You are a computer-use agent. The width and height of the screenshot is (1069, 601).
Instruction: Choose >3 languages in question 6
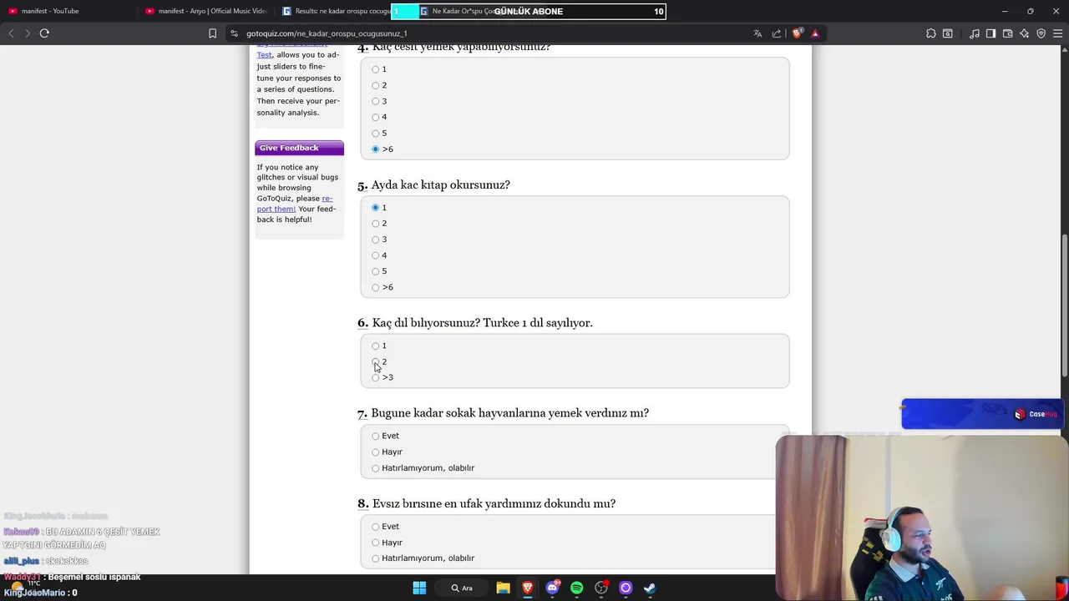pos(376,377)
